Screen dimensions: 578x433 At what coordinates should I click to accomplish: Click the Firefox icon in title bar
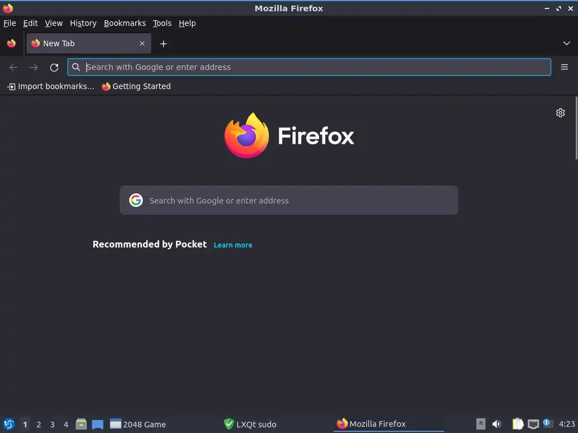tap(8, 8)
